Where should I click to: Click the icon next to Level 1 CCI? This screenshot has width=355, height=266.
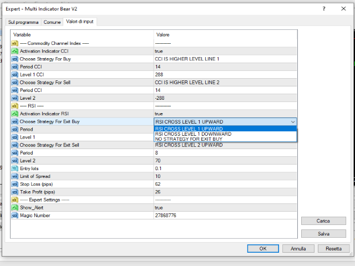tap(15, 74)
